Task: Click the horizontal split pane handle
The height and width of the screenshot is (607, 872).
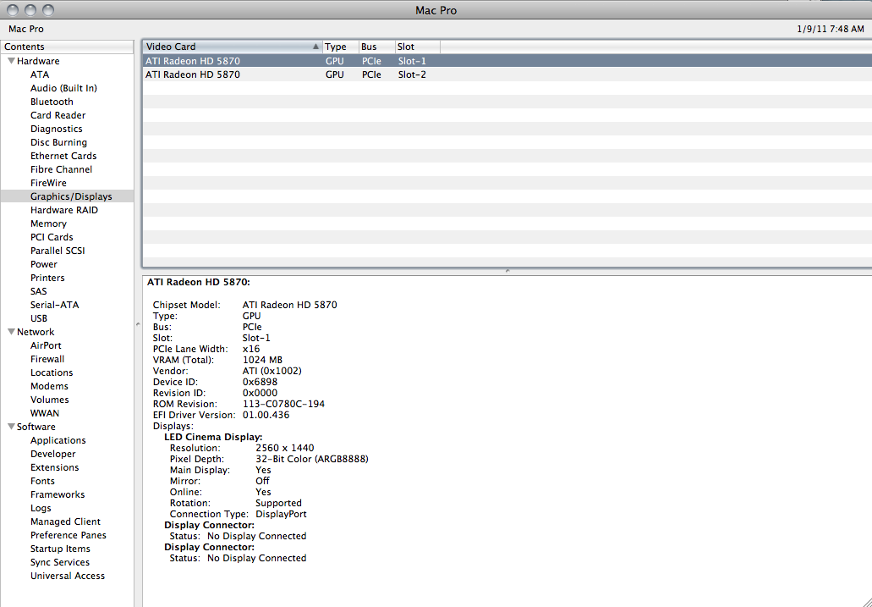Action: coord(507,271)
